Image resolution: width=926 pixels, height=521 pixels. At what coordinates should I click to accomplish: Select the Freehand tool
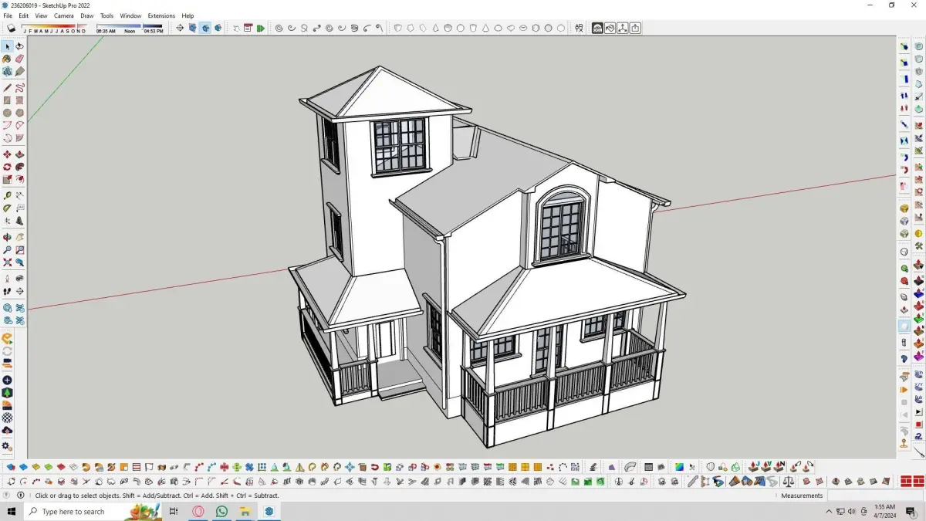coord(19,87)
